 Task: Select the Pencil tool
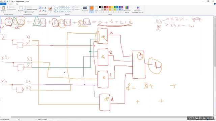pos(40,8)
